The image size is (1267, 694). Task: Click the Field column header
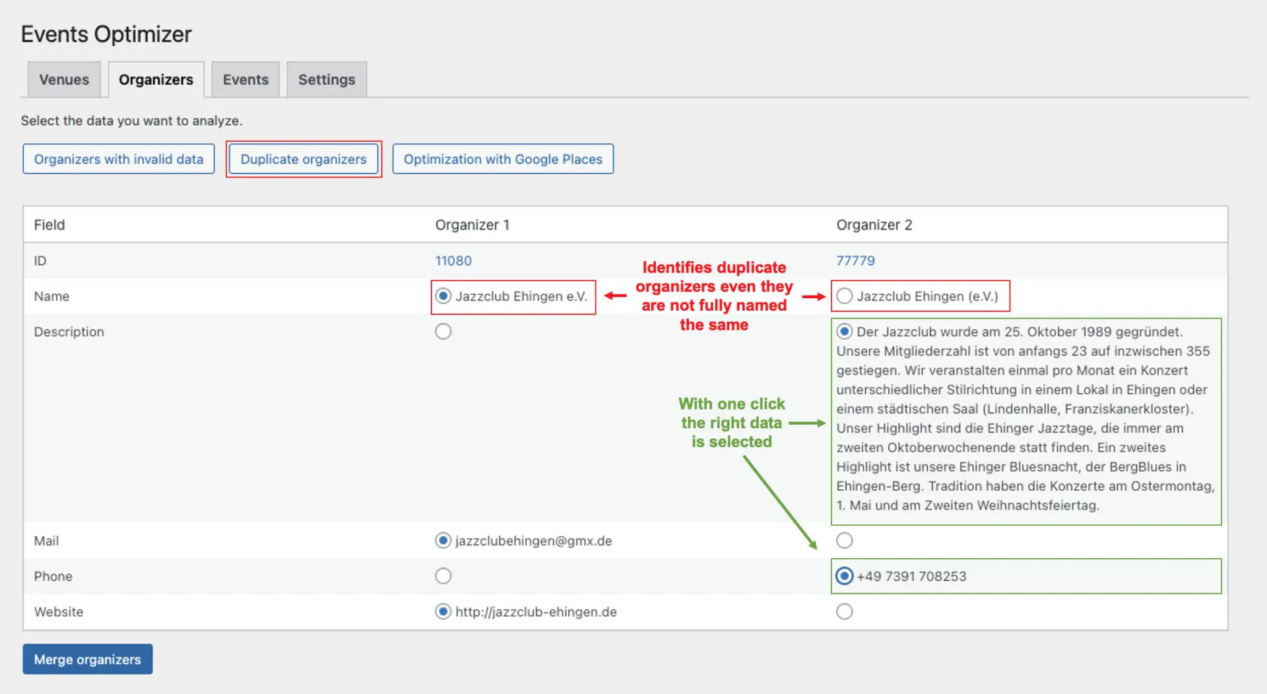49,225
